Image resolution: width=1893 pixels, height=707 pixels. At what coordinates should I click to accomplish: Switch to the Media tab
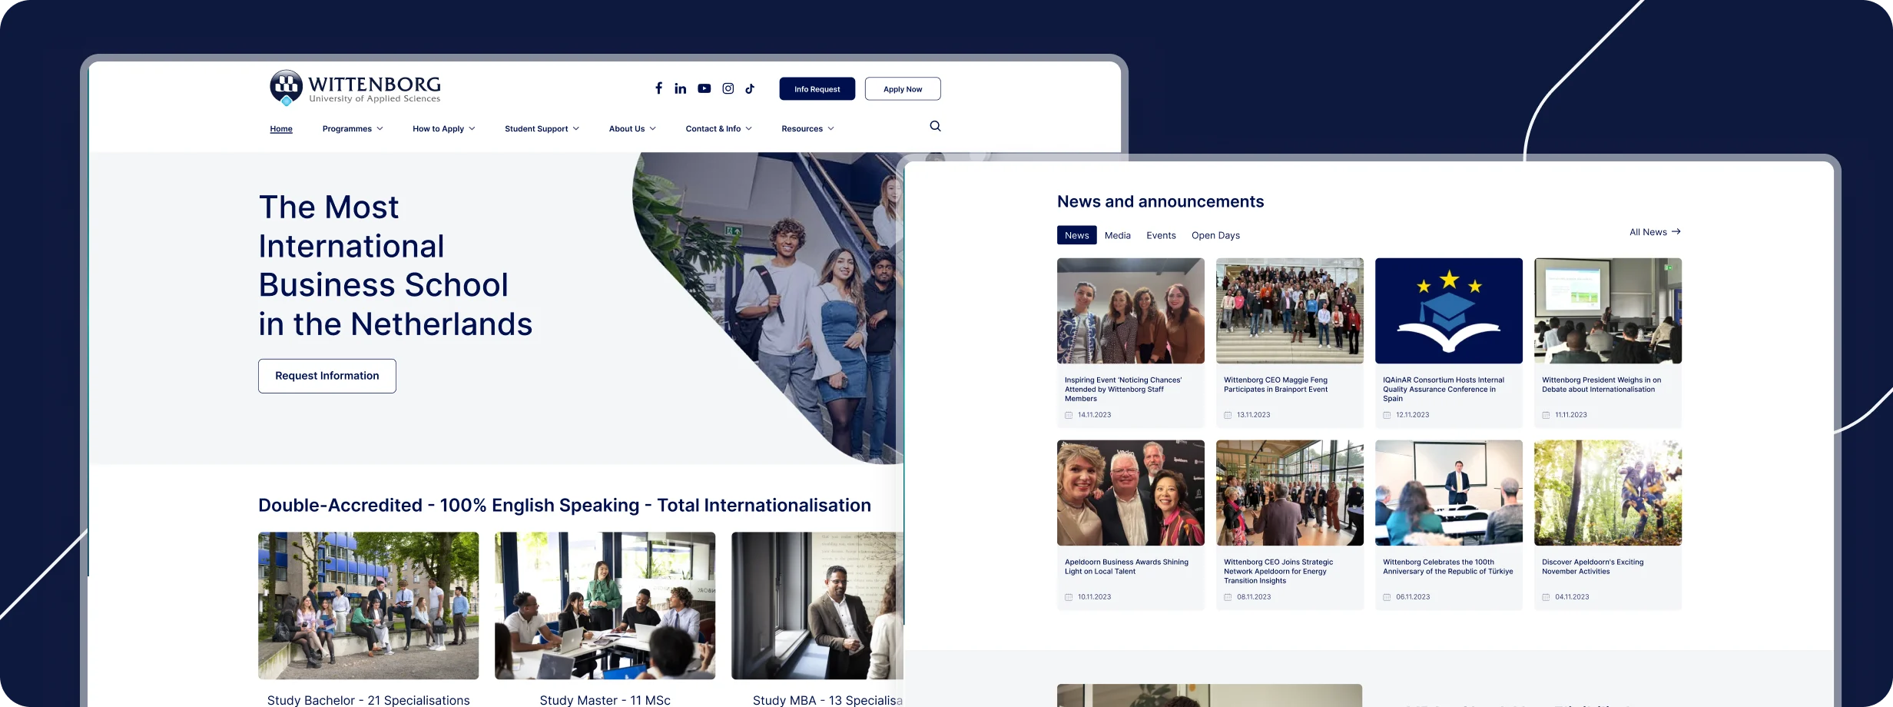1117,236
